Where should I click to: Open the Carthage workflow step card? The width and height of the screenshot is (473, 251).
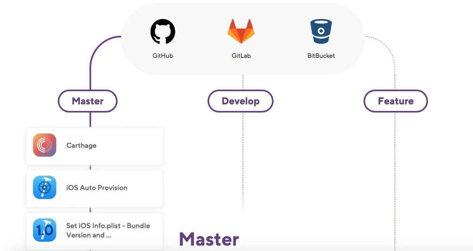pyautogui.click(x=95, y=146)
